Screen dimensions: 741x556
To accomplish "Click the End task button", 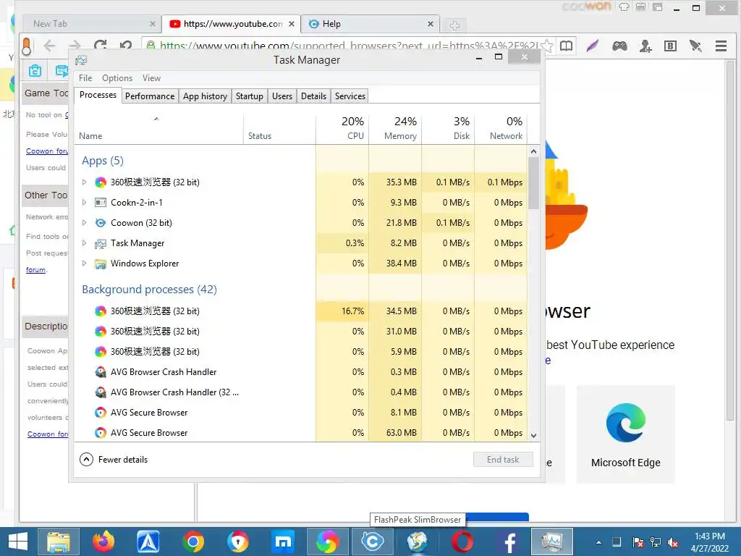I will 504,460.
